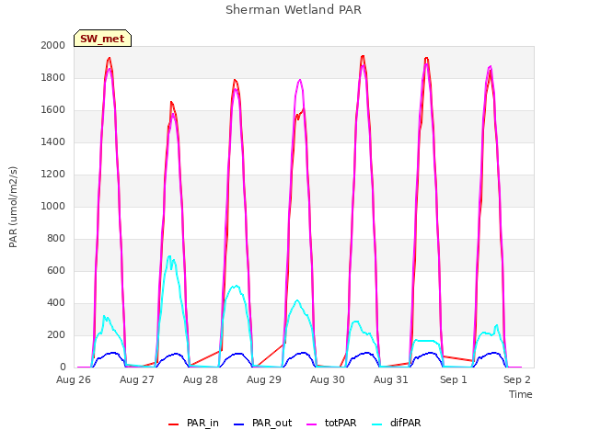Click the difPAR peak on Aug 27
This screenshot has width=589, height=441.
[x=169, y=256]
